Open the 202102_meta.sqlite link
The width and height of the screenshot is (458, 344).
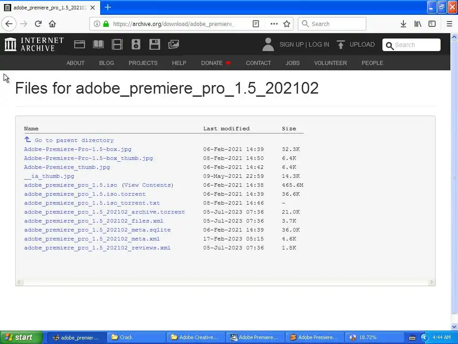point(97,230)
